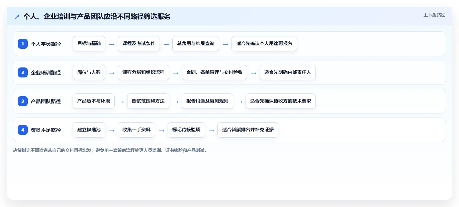This screenshot has width=459, height=207.
Task: Click the main heading 个人、企业培训与产品团队应沿不同路径筛选服务
Action: [x=97, y=16]
